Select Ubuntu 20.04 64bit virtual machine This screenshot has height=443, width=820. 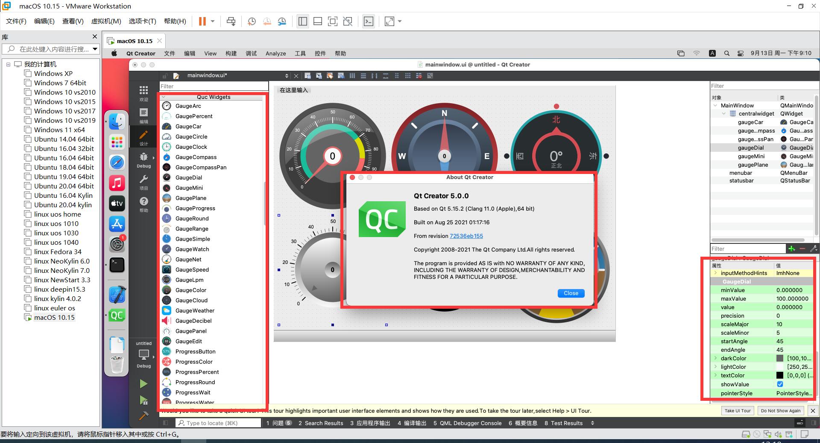coord(64,186)
